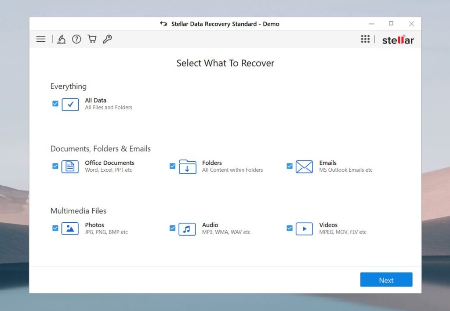This screenshot has height=311, width=450.
Task: Toggle the Photos checkbox off
Action: point(55,228)
